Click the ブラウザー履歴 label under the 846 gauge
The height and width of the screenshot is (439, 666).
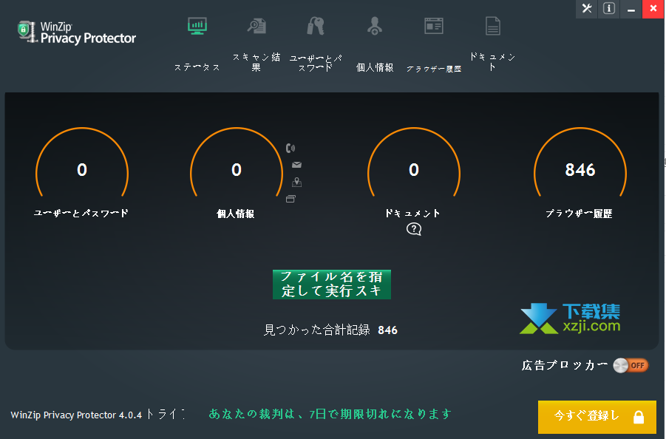click(579, 214)
